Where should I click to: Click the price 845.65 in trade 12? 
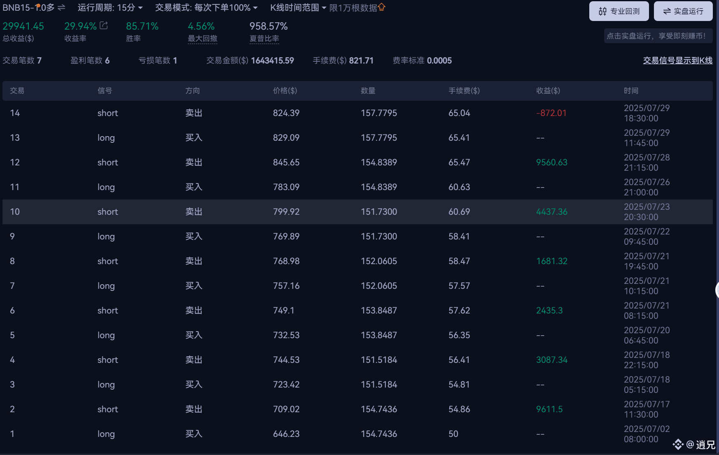click(x=286, y=162)
